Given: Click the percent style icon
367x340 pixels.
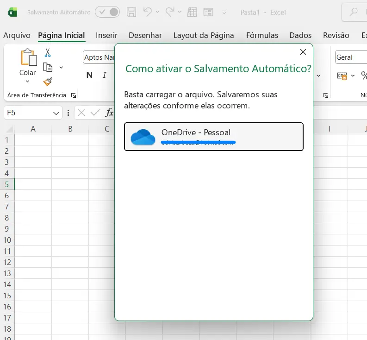Looking at the screenshot, I should 364,76.
